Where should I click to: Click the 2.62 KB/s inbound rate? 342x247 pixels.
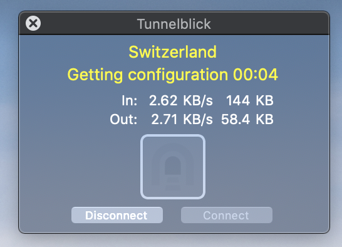click(x=181, y=101)
